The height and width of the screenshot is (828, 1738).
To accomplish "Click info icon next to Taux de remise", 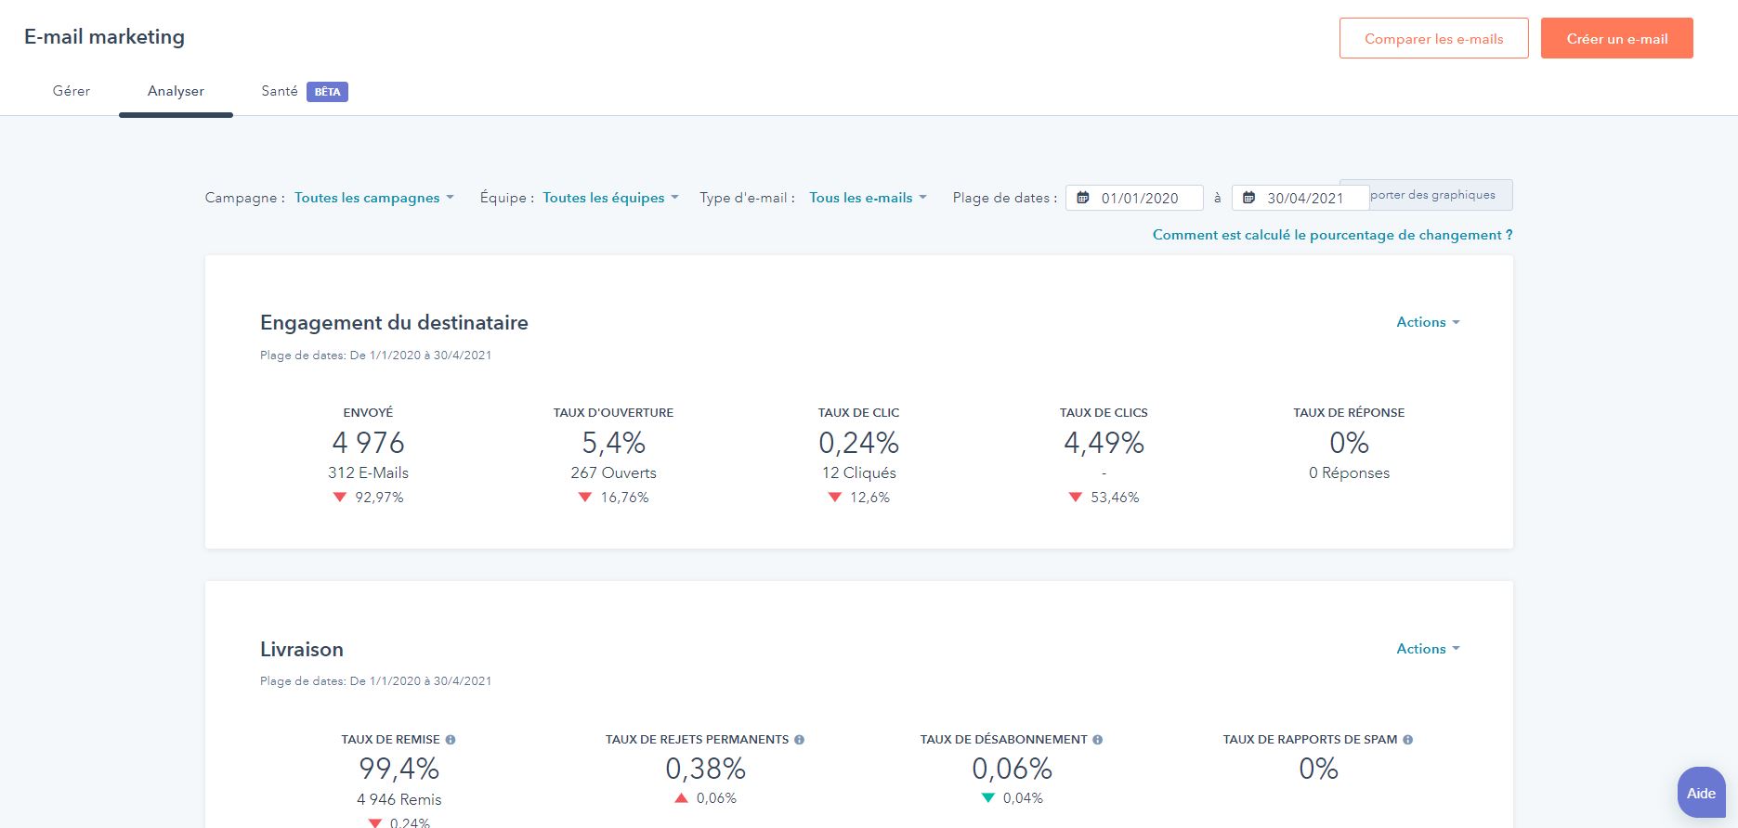I will 451,740.
